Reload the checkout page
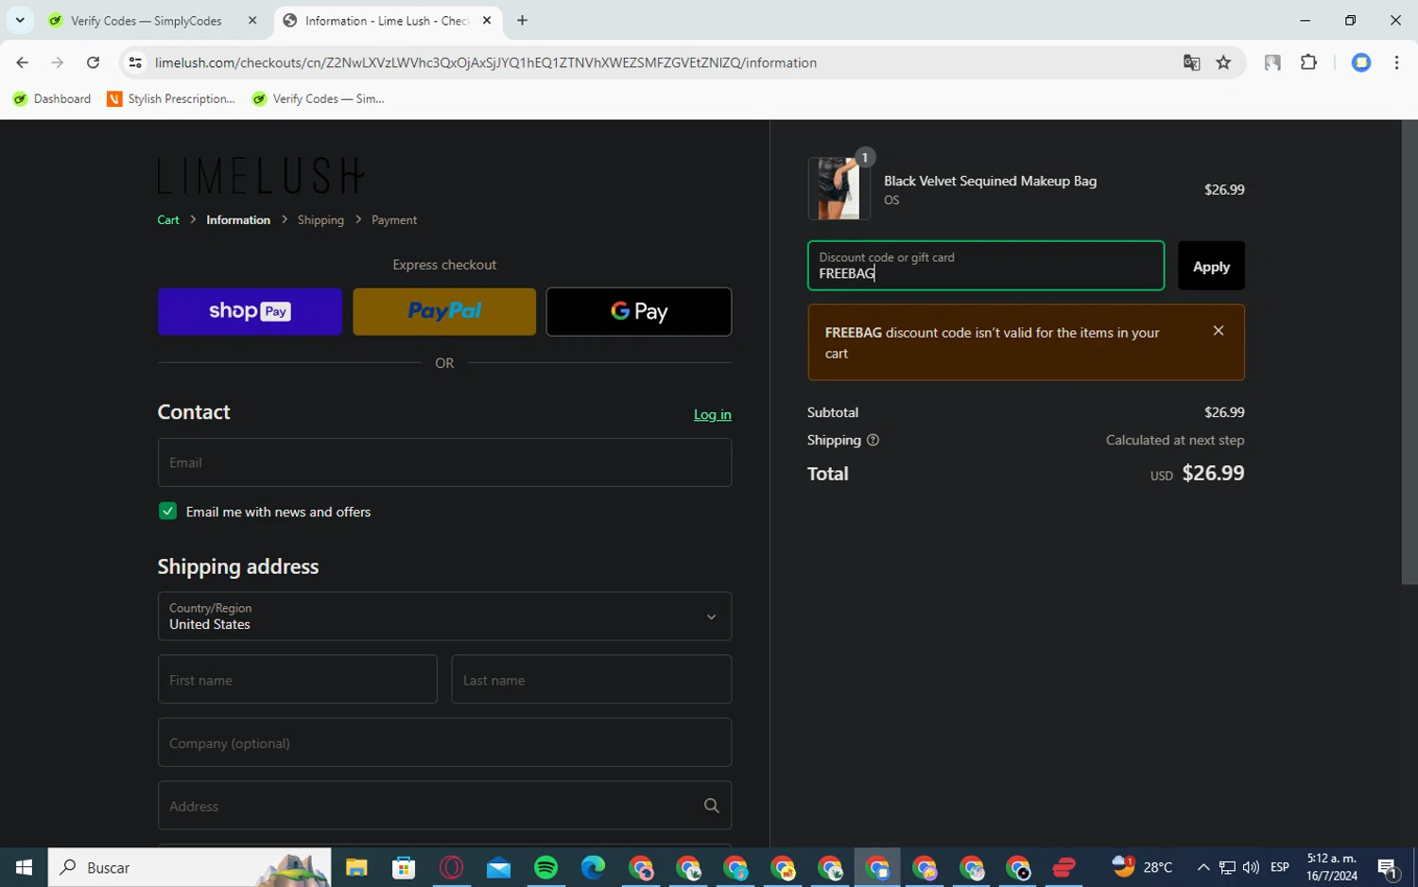 point(93,62)
